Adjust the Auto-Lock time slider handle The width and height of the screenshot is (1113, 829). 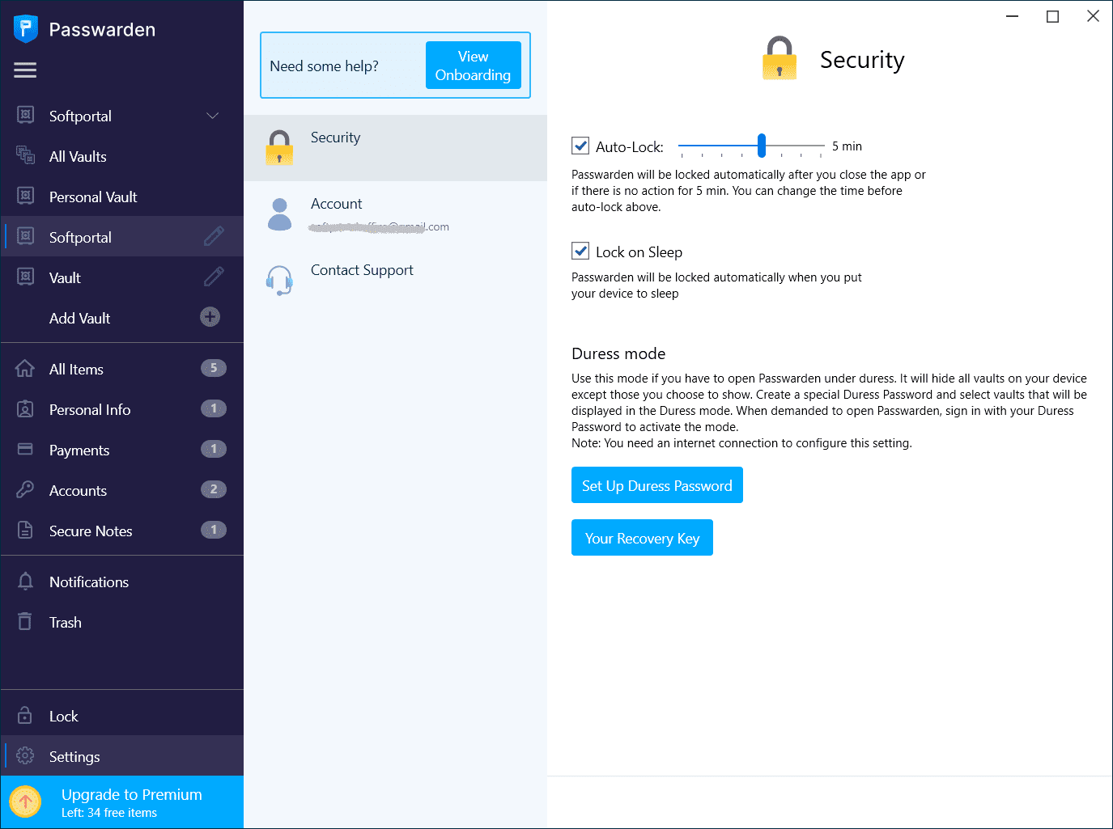pos(762,146)
